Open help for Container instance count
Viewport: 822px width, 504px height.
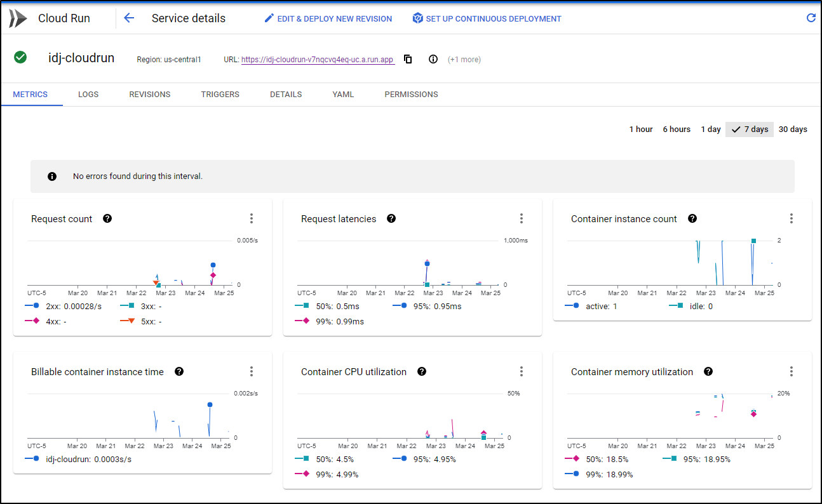692,218
